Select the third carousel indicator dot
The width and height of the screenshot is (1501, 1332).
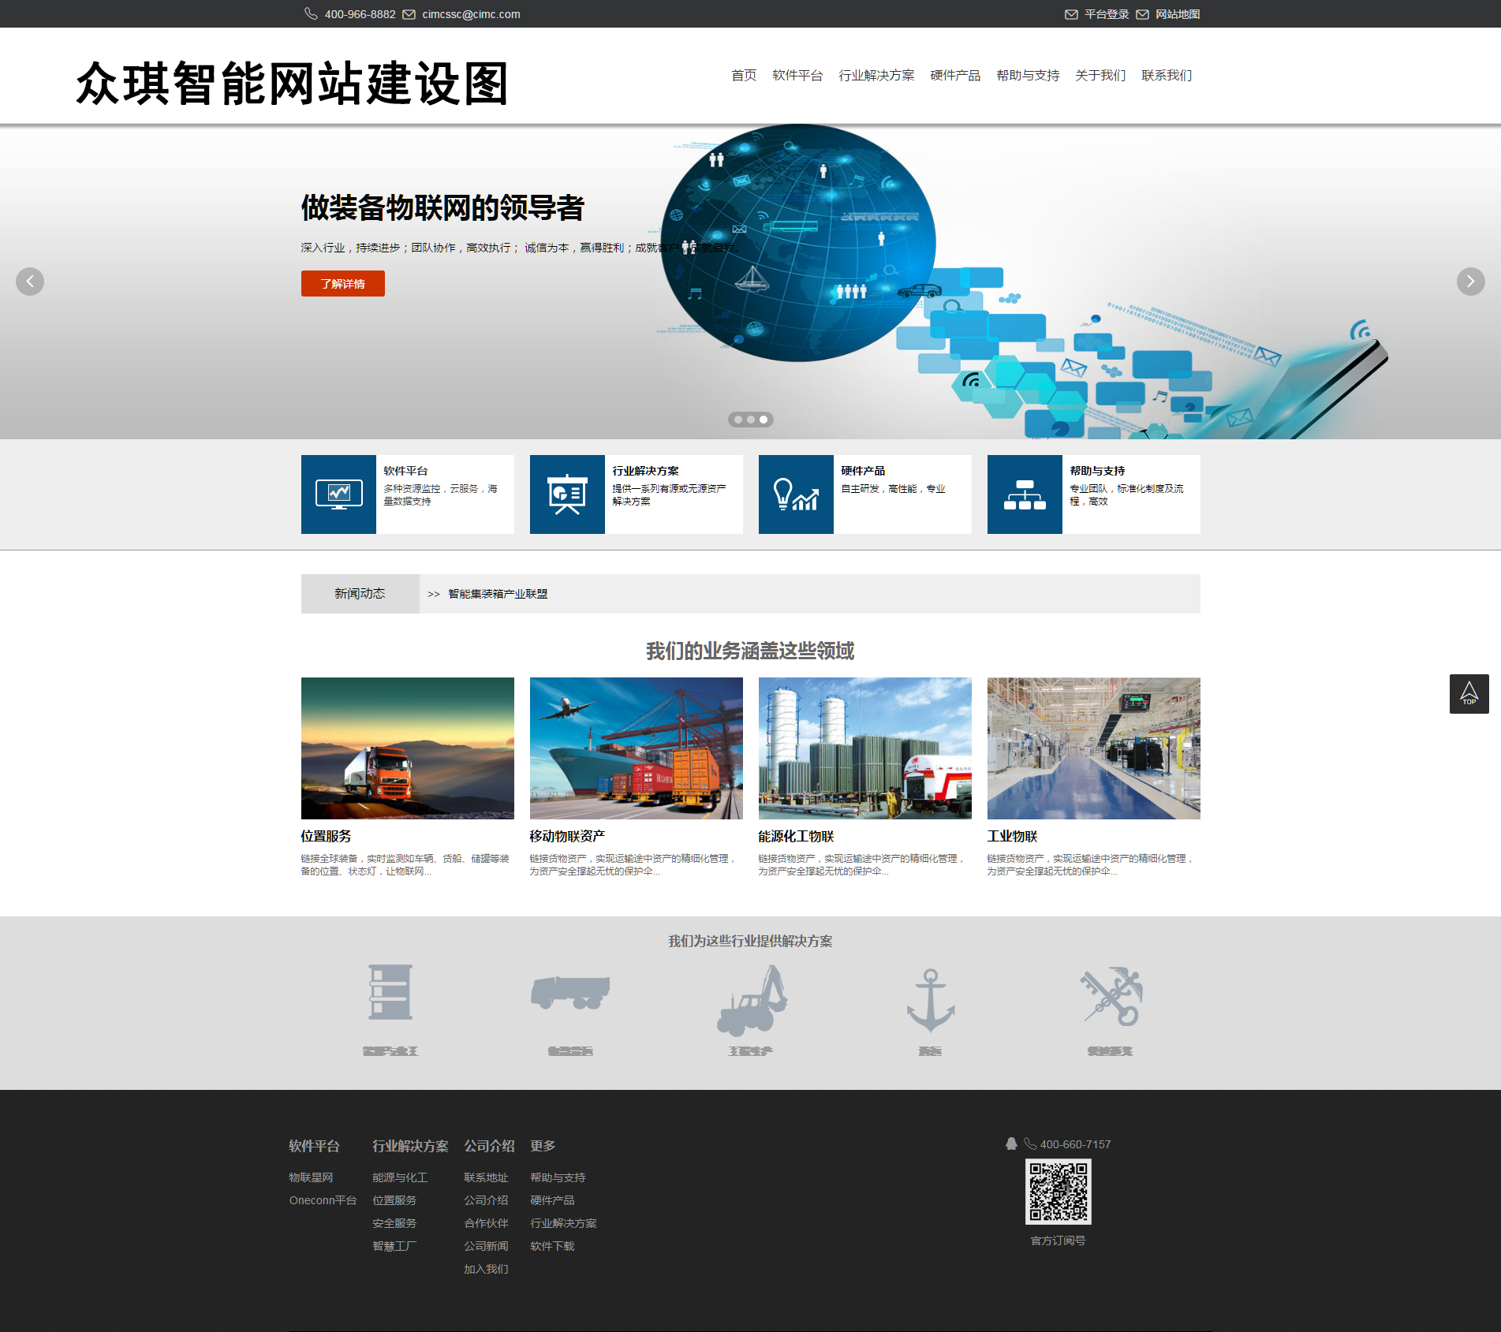(x=763, y=420)
